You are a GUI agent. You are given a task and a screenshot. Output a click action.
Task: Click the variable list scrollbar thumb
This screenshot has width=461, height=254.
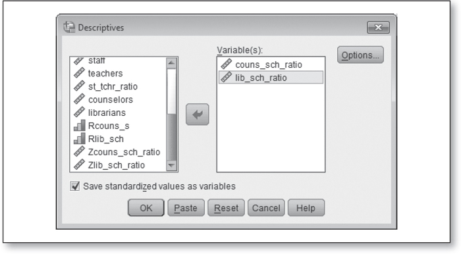pyautogui.click(x=171, y=91)
